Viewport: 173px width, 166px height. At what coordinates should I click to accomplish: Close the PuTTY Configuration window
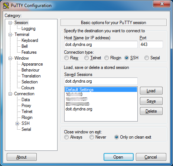tap(162, 4)
